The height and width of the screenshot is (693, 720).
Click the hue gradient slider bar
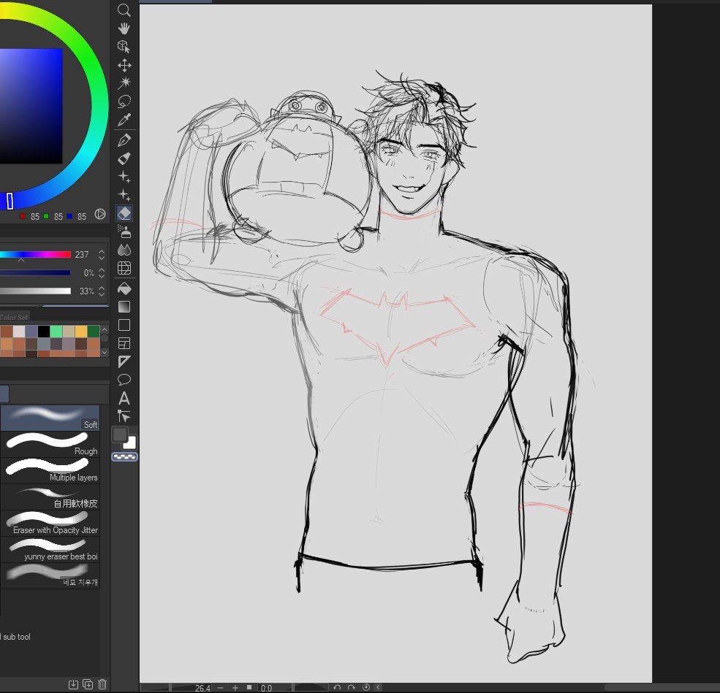(x=35, y=255)
